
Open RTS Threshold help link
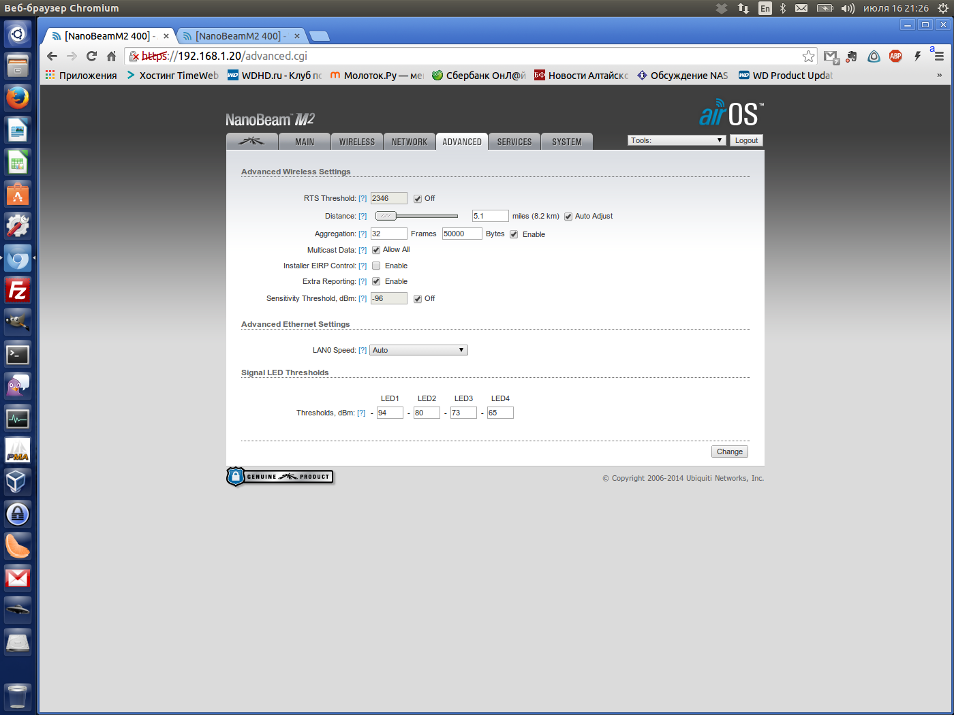pos(363,199)
